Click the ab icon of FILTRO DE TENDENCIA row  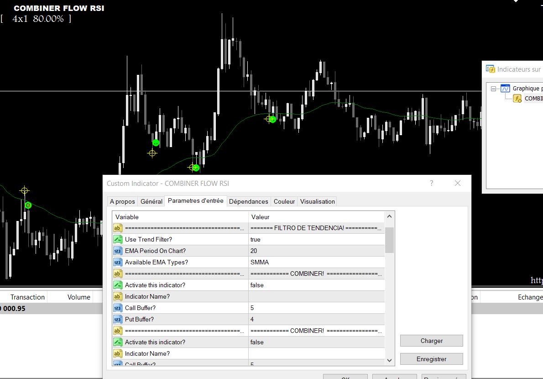(118, 228)
